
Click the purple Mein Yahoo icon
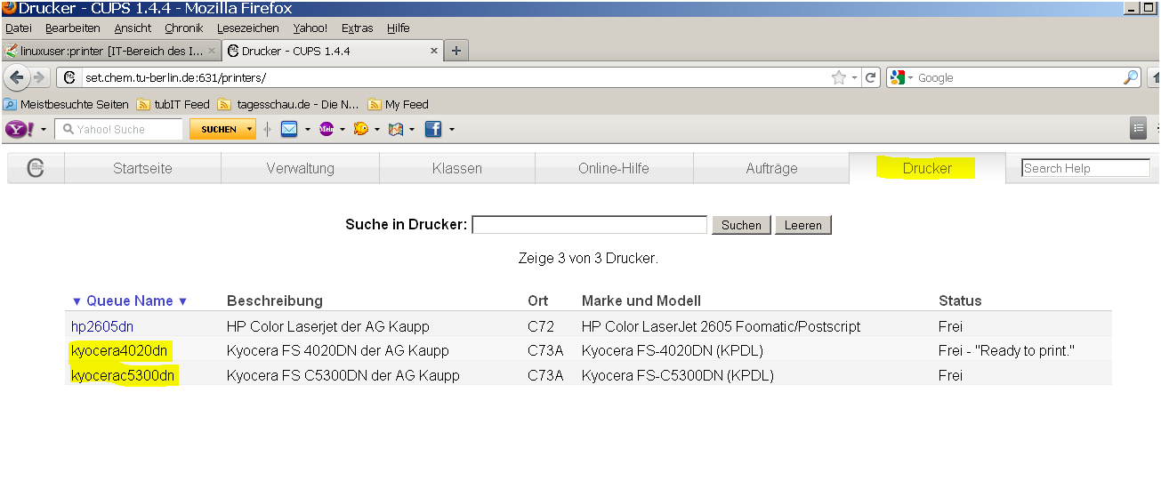click(x=327, y=129)
